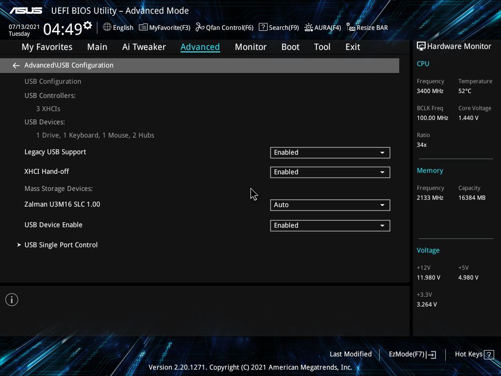501x376 pixels.
Task: Click '1 Drive, 1 Keyboard, 1 Mouse, 2 Hubs'
Action: point(95,136)
